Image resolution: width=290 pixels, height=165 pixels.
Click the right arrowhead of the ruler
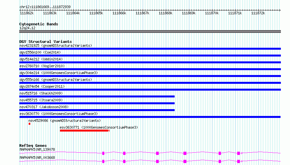(x=280, y=10)
